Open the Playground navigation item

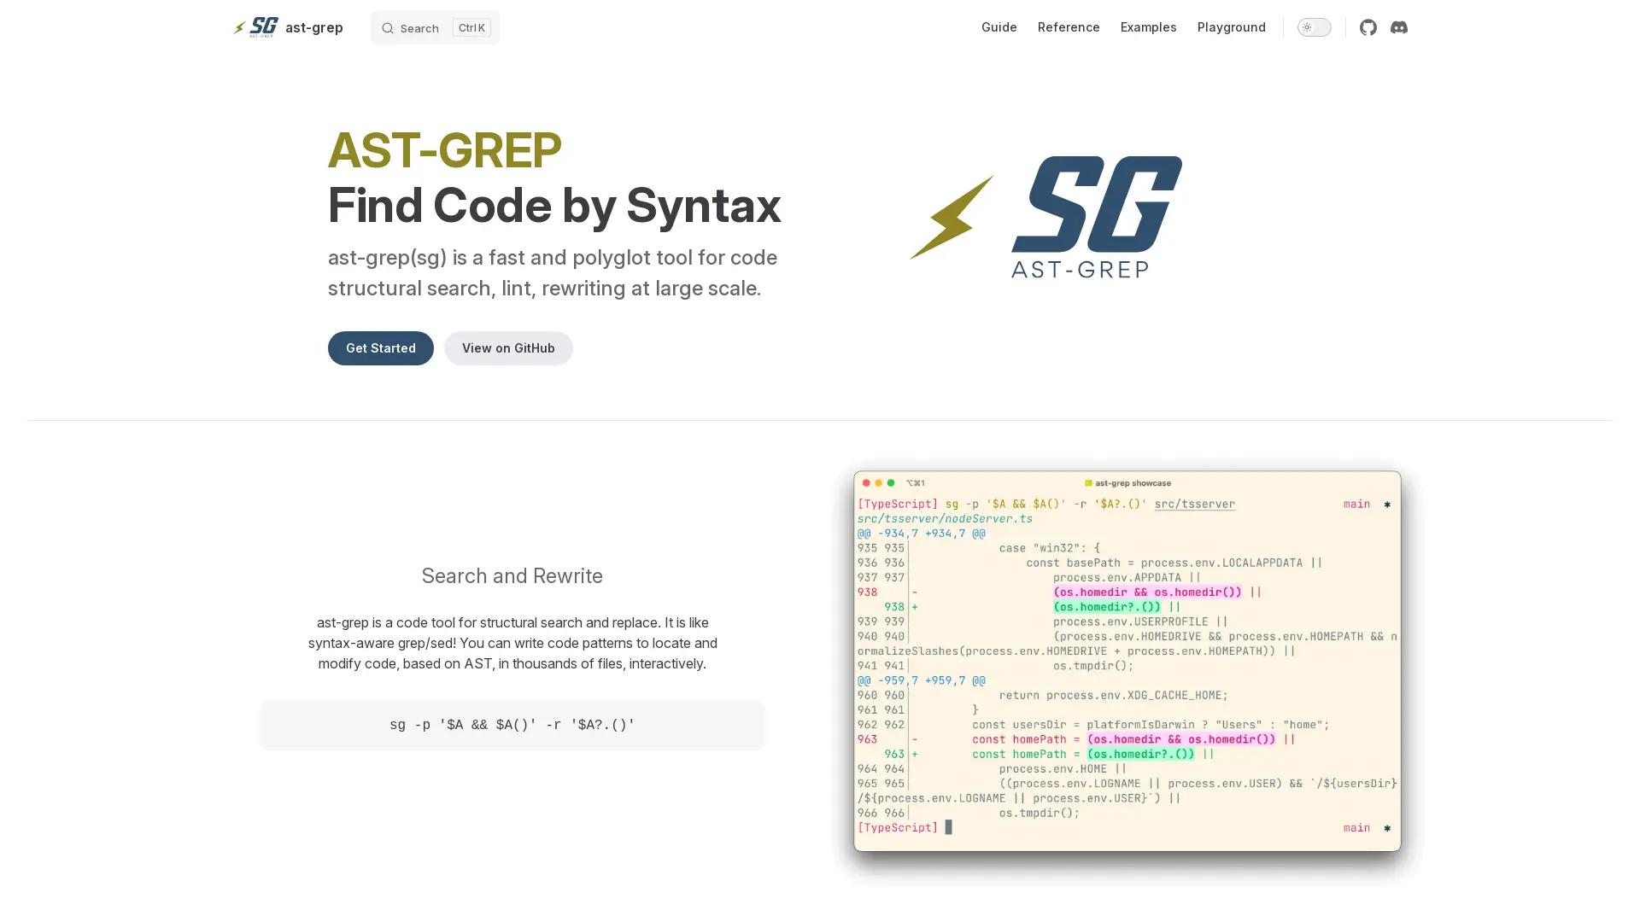[1231, 27]
